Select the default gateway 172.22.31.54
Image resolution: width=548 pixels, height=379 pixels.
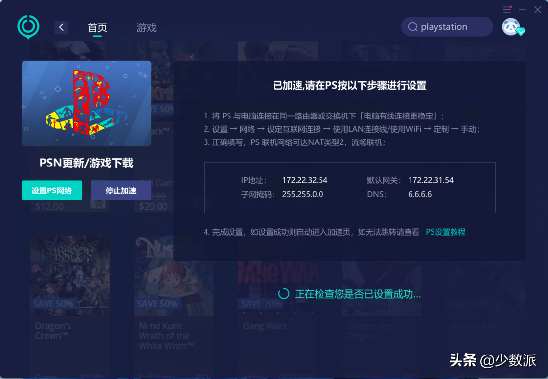point(431,180)
